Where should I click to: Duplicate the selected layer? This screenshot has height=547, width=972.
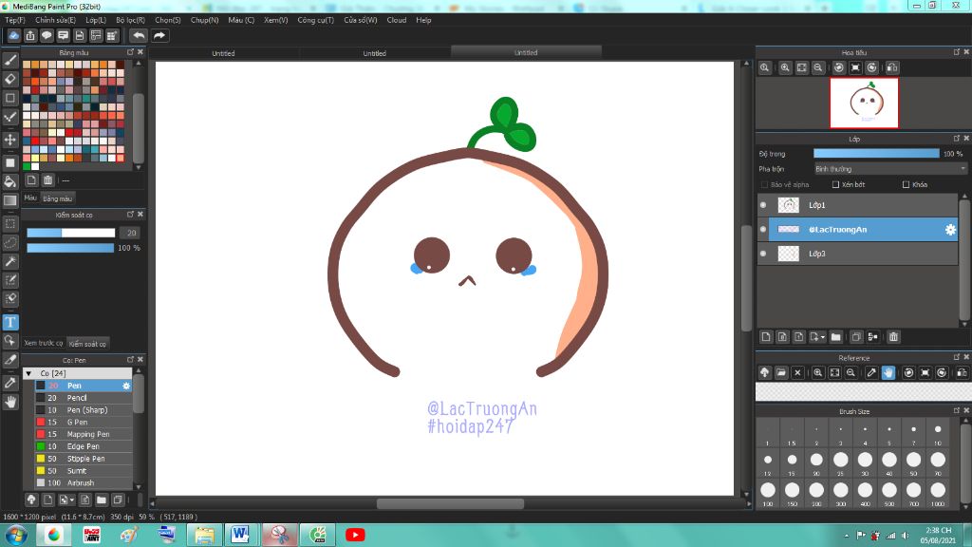[856, 337]
